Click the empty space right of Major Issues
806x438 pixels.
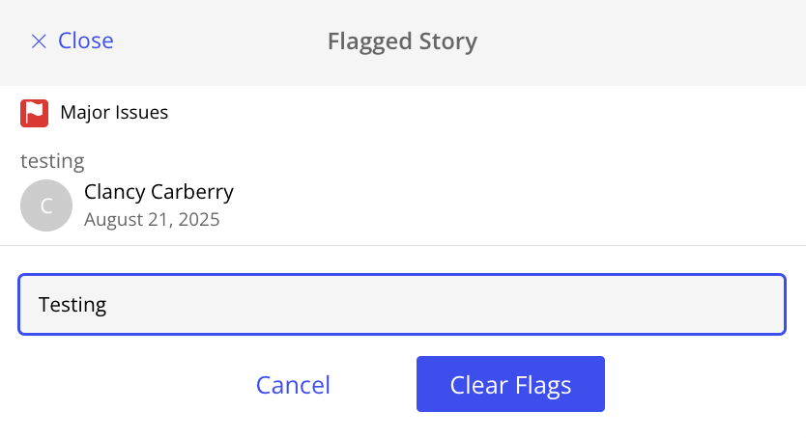pos(483,113)
